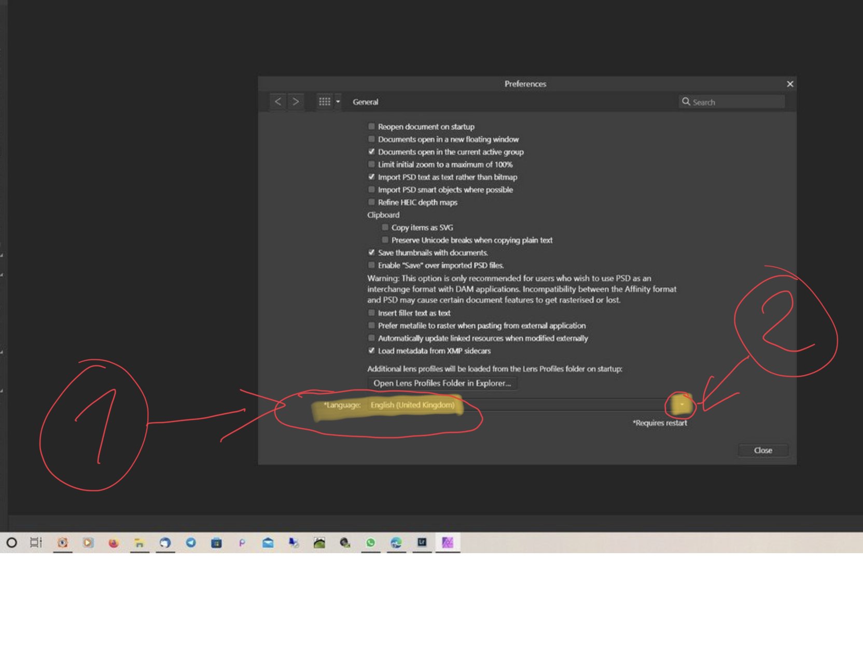Enable Copy items as SVG

[385, 228]
